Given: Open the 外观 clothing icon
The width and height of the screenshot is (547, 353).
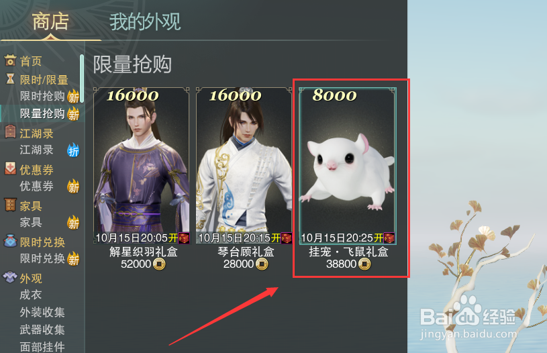Looking at the screenshot, I should (x=10, y=277).
